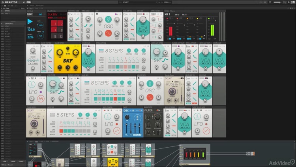Click the Mix 4 red channel indicator
Viewport: 296px width, 167px height.
point(167,19)
